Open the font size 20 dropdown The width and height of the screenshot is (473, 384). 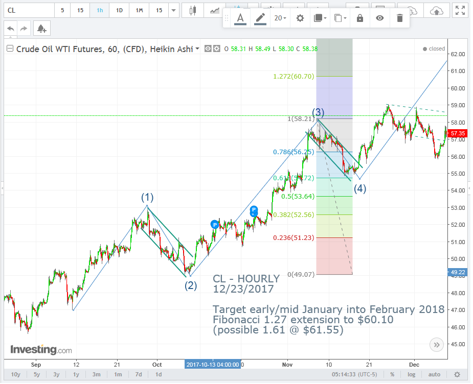pyautogui.click(x=279, y=18)
